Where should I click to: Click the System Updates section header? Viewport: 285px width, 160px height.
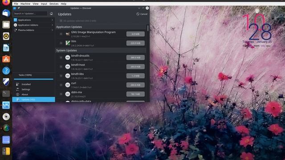101,50
